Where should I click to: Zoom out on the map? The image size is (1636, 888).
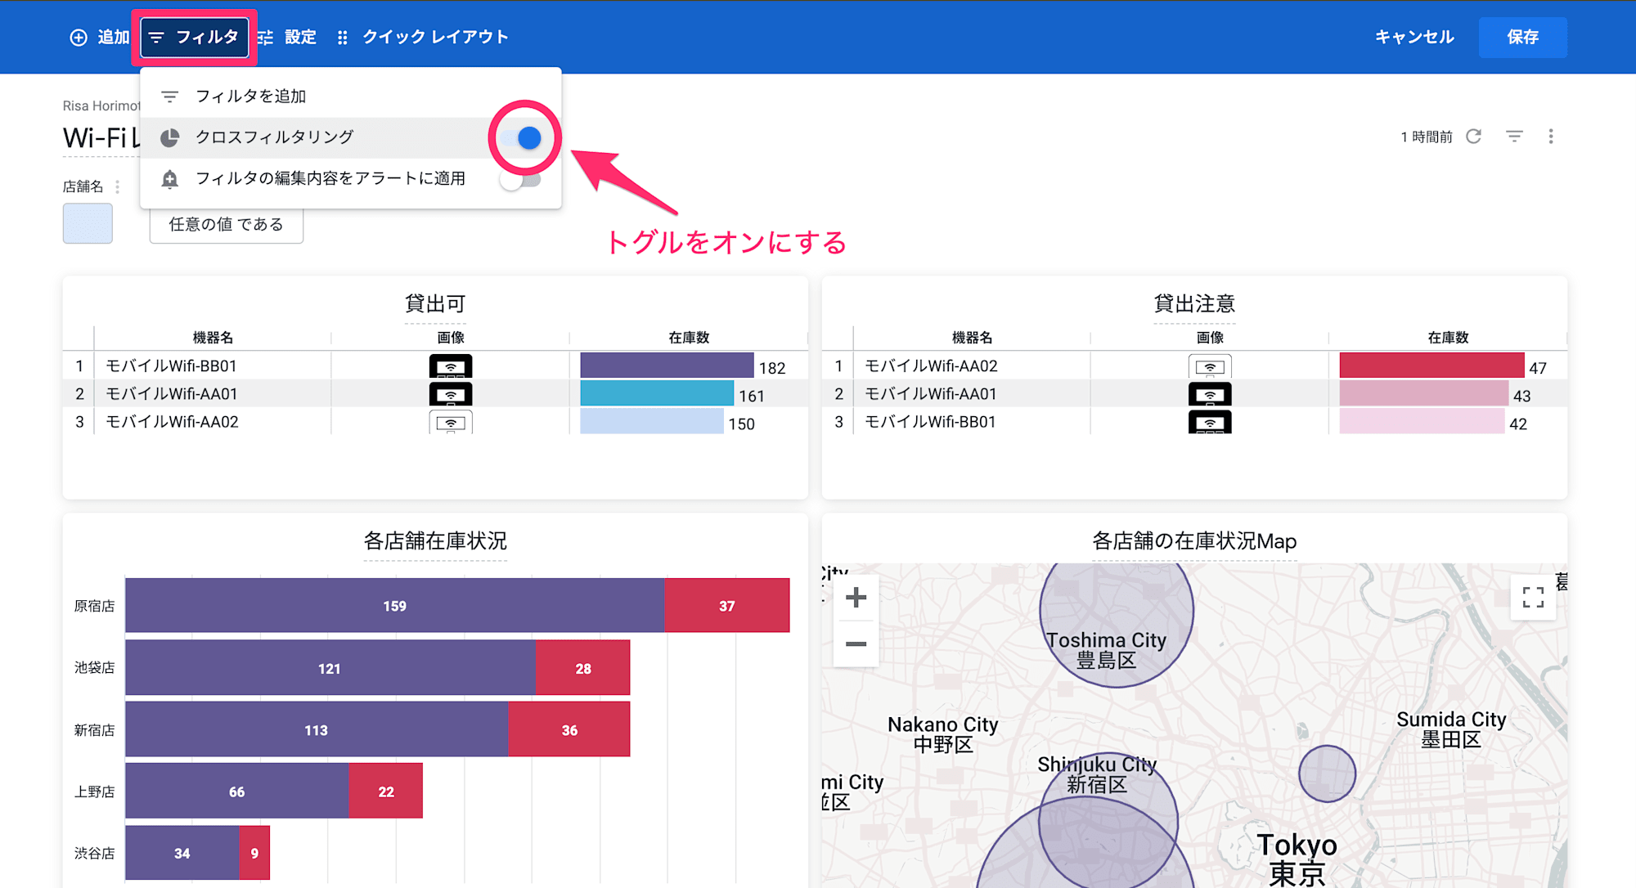point(856,644)
